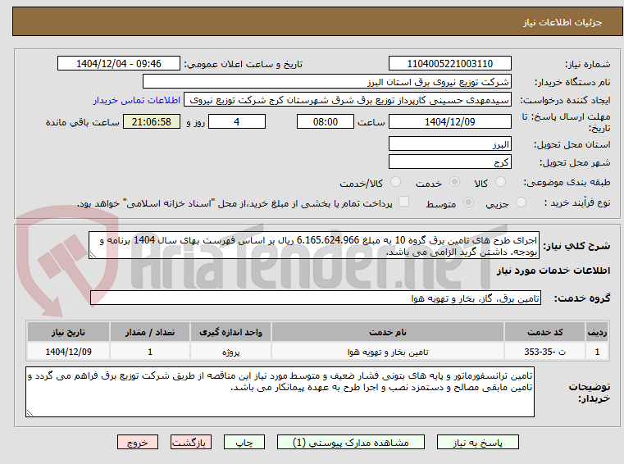This screenshot has height=464, width=624.
Task: Click the delivery city field کرج
Action: point(450,162)
